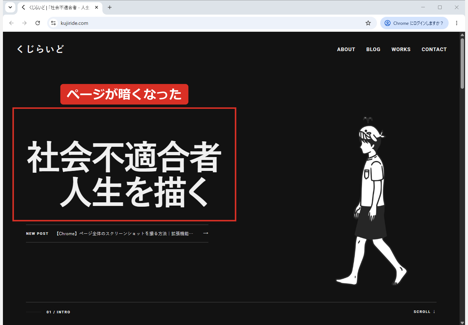The image size is (468, 325).
Task: Open the BLOG navigation item
Action: 373,49
